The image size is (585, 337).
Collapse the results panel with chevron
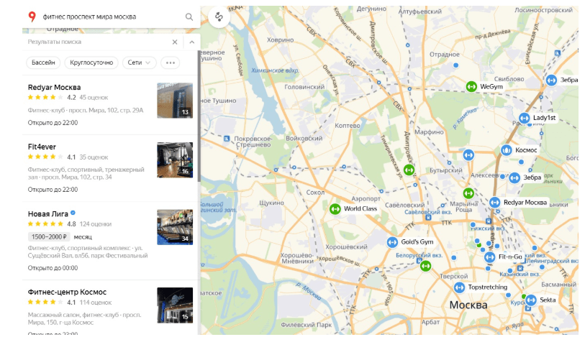pos(192,42)
